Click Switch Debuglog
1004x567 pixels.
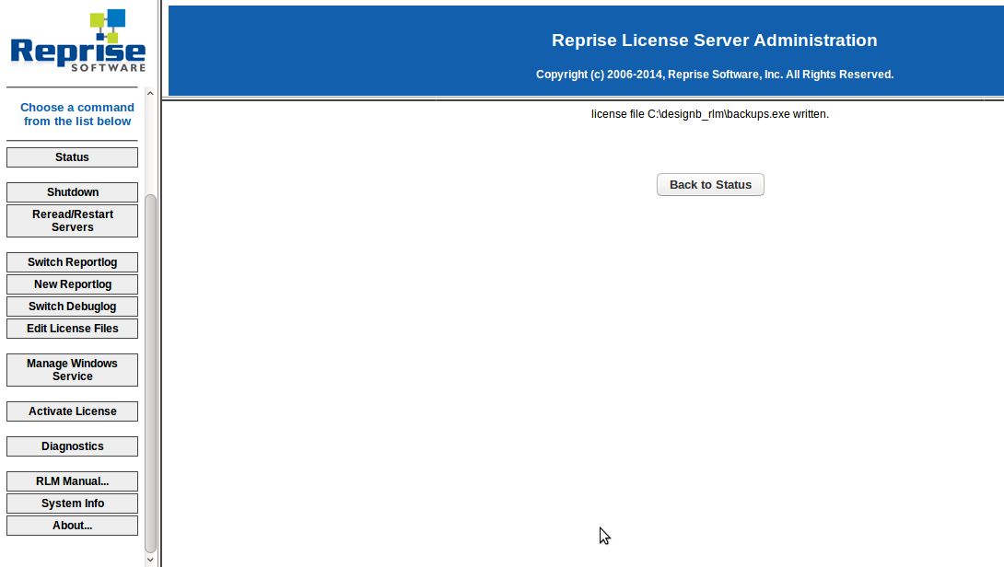(73, 307)
